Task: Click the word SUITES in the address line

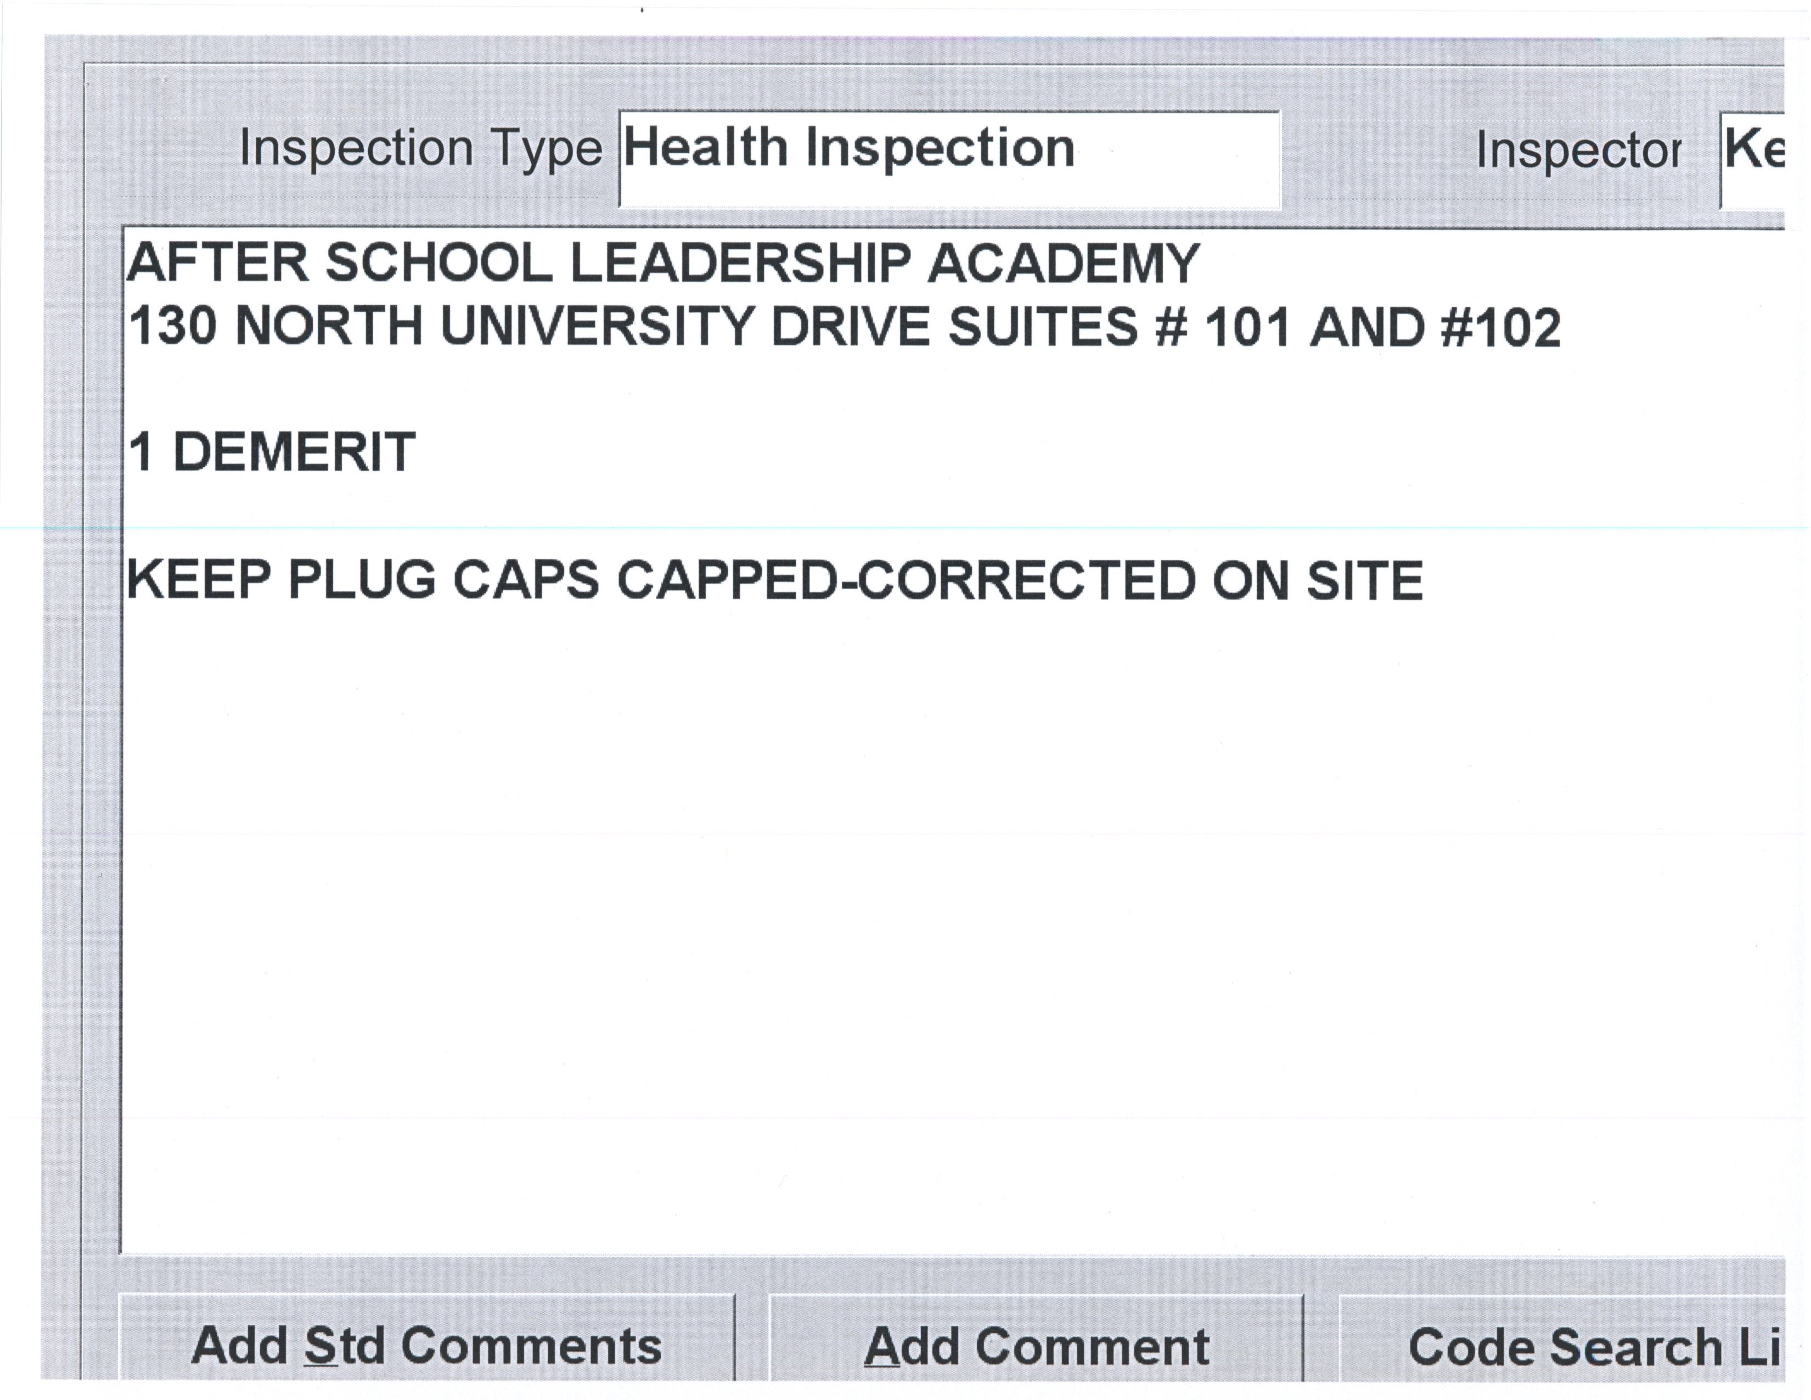Action: point(1042,327)
